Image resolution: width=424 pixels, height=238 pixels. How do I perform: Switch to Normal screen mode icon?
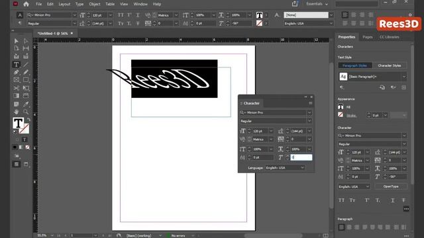[16, 164]
